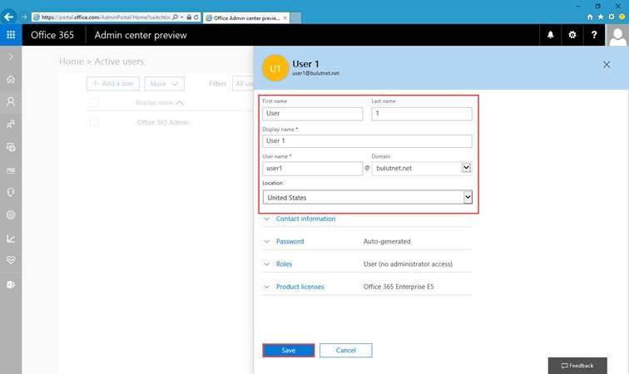The height and width of the screenshot is (374, 629).
Task: Click the Last name field
Action: [422, 114]
